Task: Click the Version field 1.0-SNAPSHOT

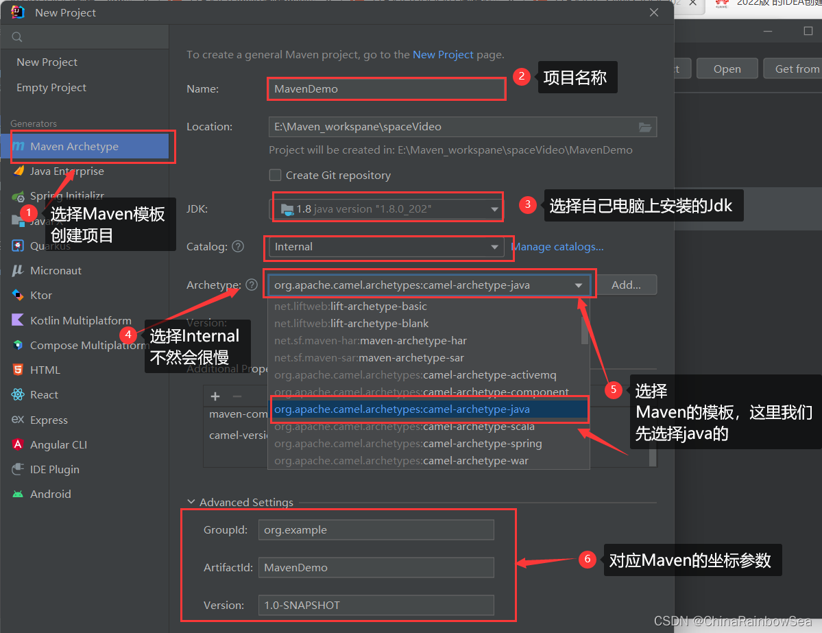Action: click(x=376, y=605)
